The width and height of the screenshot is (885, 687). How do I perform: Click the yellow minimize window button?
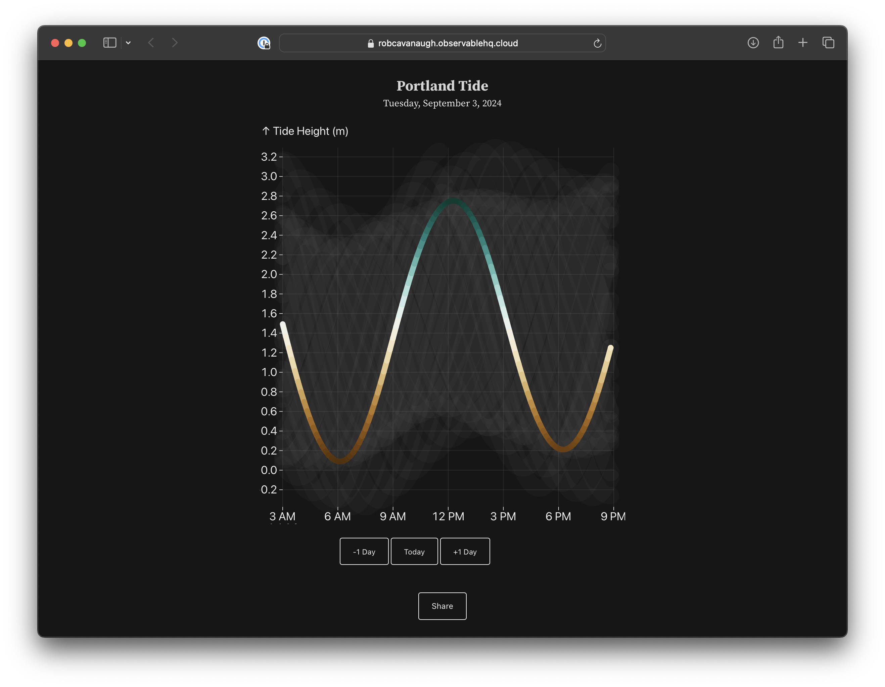click(68, 43)
